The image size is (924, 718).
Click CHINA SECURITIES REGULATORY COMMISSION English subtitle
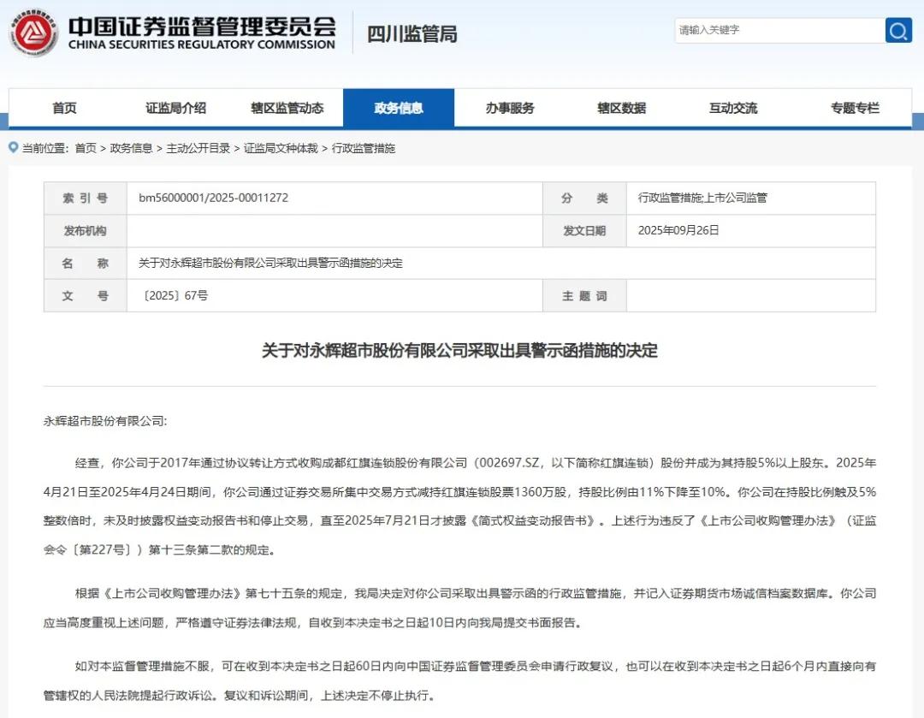[x=202, y=45]
